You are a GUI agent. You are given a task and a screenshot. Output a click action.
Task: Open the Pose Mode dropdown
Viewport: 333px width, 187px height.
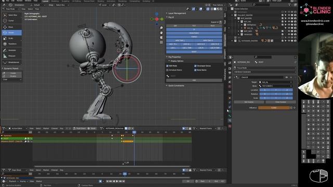pyautogui.click(x=11, y=9)
